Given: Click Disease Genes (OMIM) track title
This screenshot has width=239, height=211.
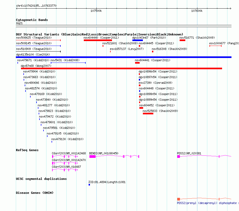Looking at the screenshot, I should (35, 193).
